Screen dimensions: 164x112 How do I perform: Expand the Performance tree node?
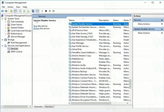(5, 34)
